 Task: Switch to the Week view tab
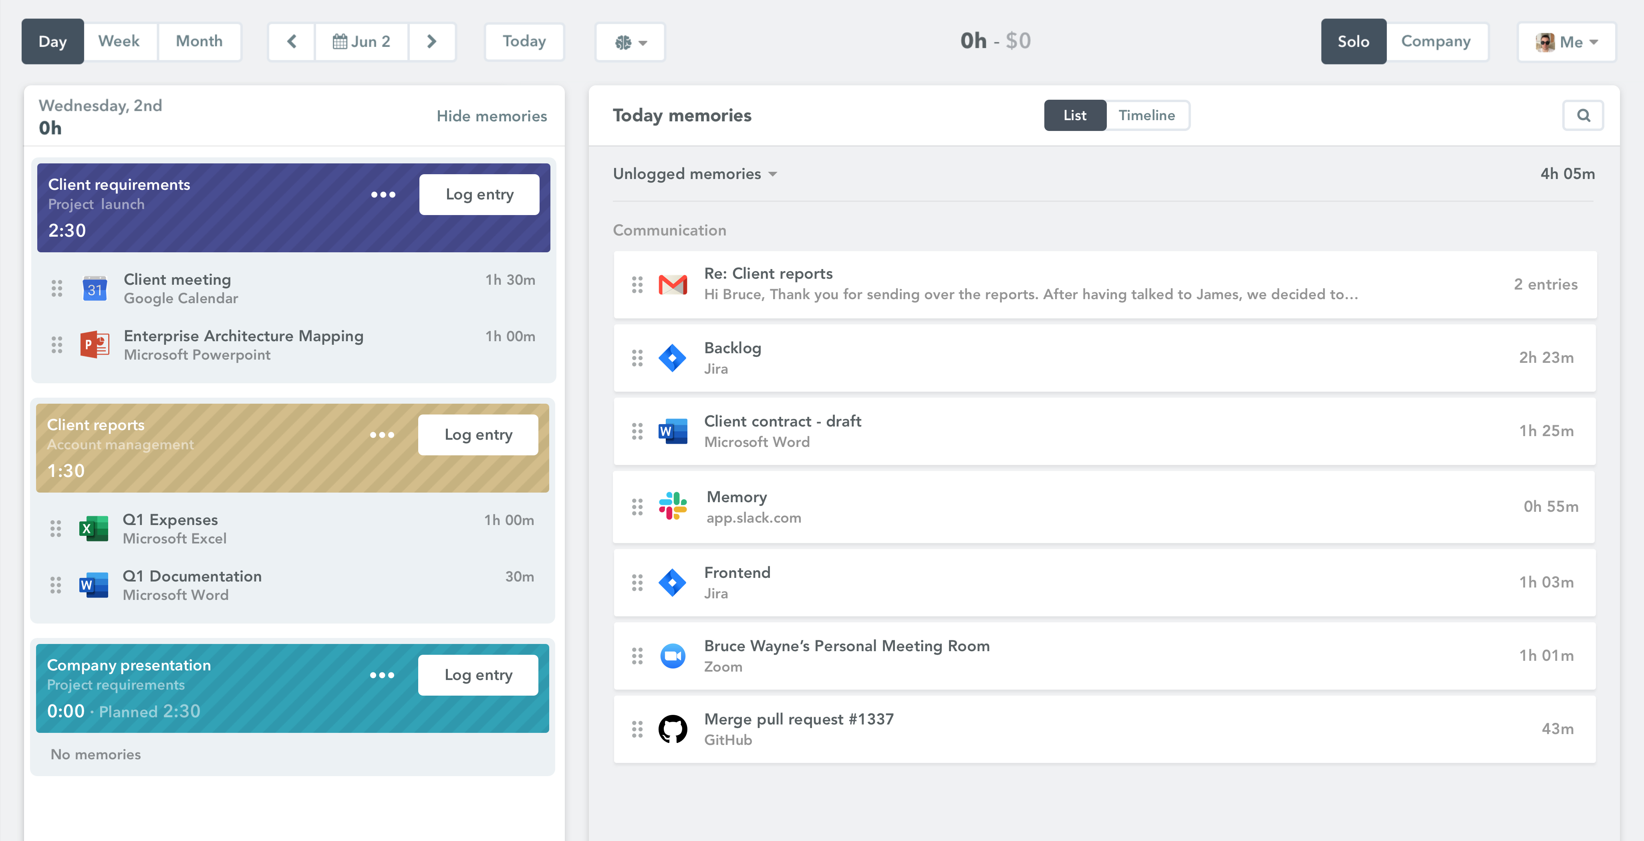[x=119, y=42]
